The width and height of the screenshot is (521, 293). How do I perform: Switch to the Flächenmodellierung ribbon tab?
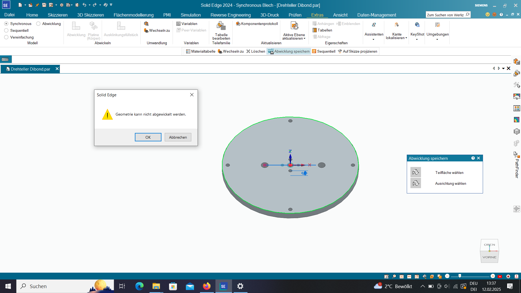(134, 15)
